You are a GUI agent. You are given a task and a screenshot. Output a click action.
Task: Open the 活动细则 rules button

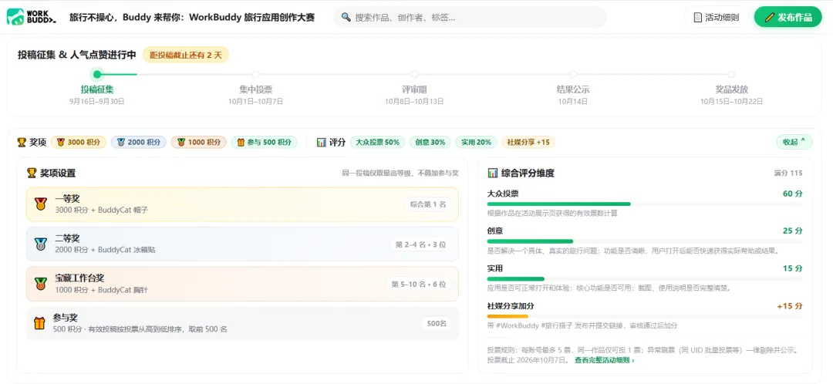tap(716, 17)
